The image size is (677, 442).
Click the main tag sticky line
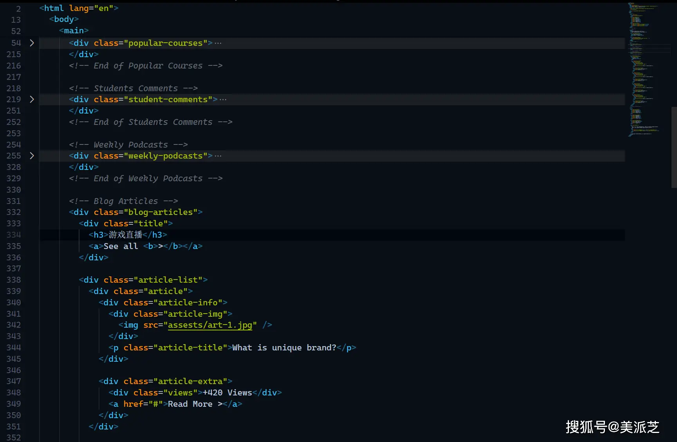(x=74, y=31)
